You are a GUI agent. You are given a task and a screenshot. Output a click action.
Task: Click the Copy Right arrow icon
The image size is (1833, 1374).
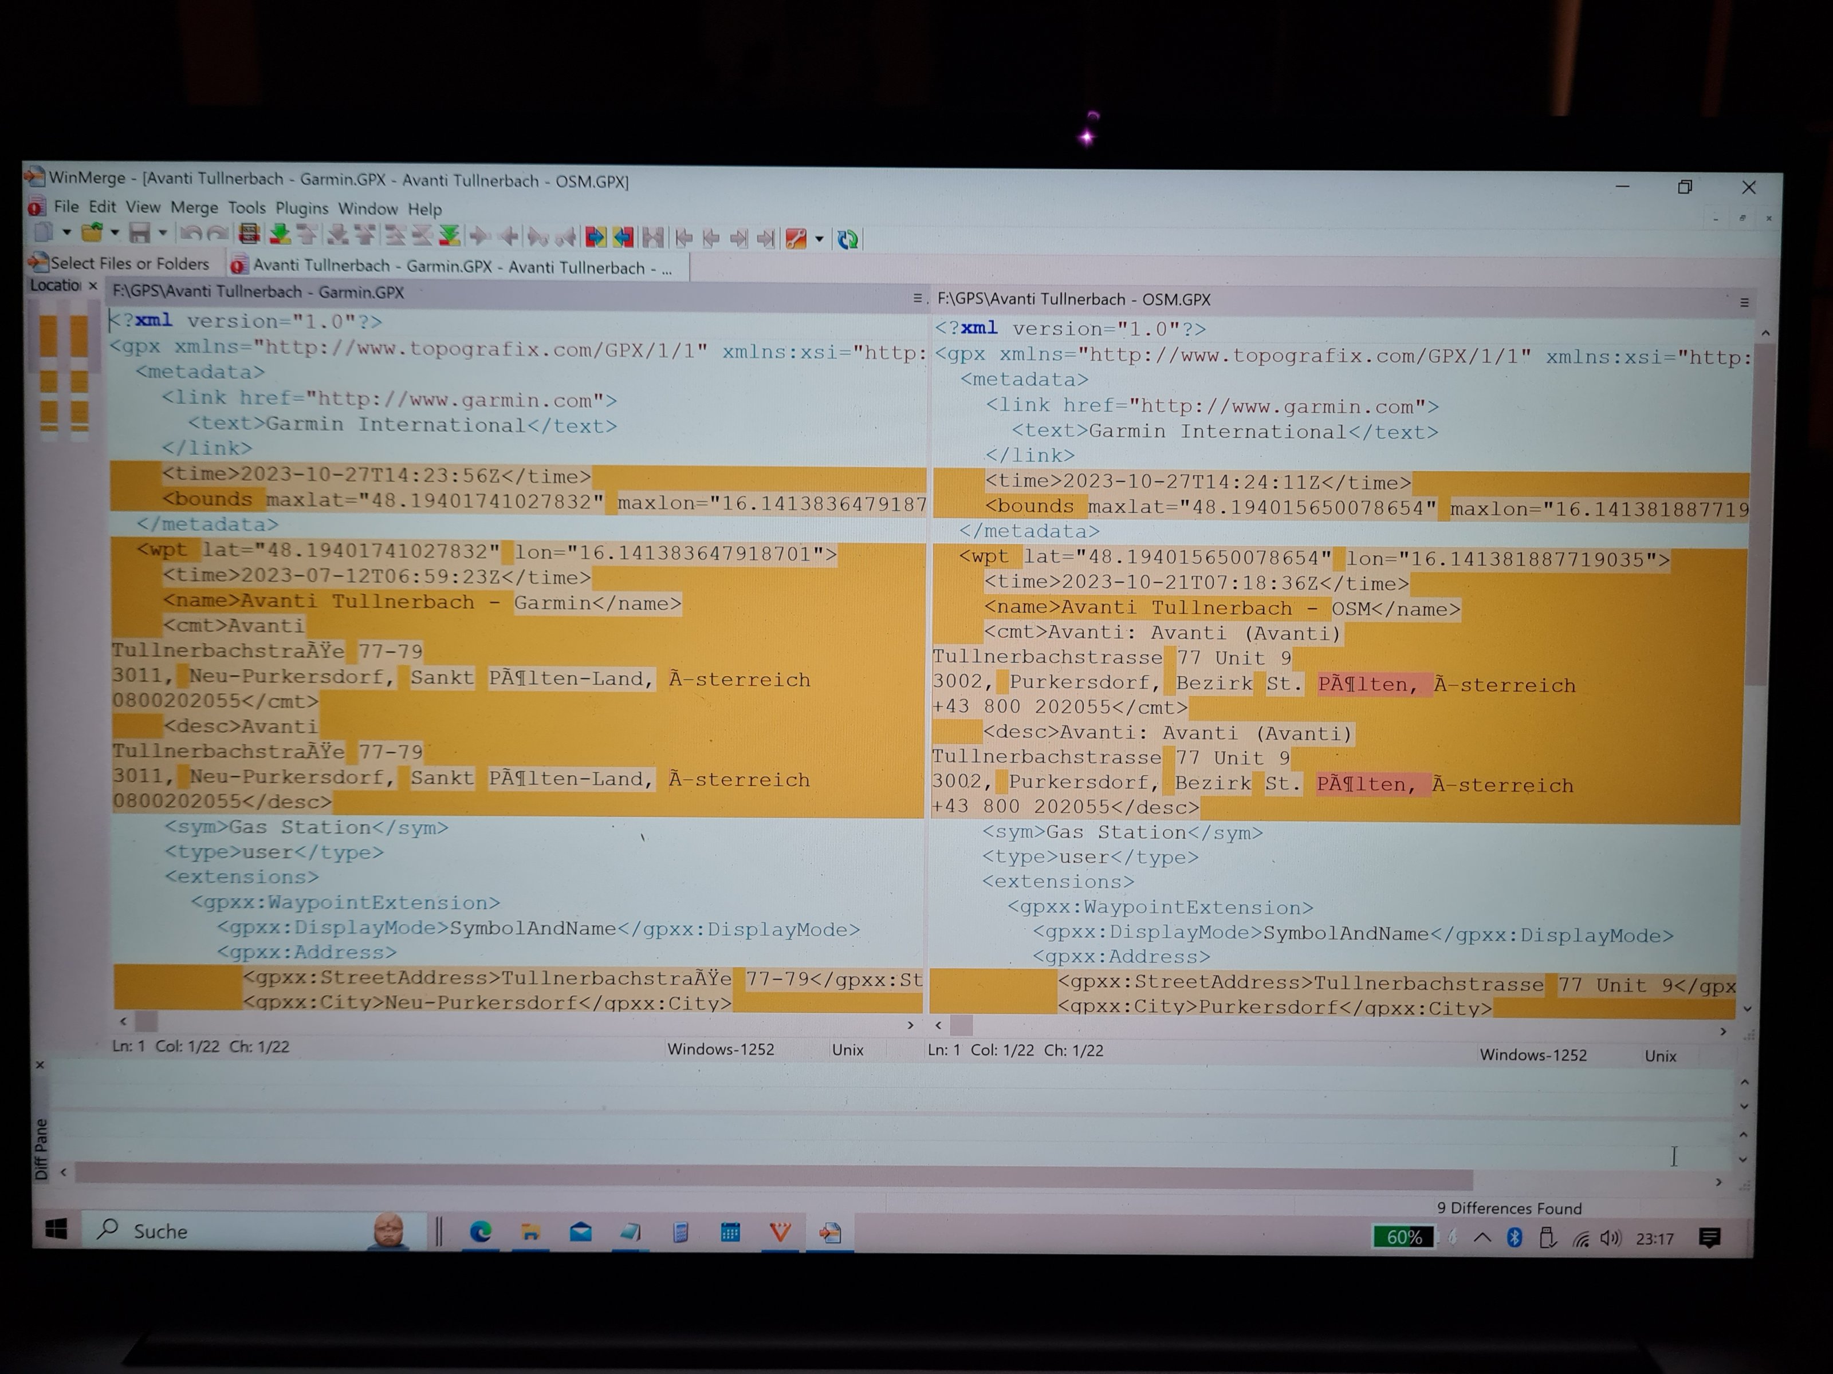click(480, 237)
